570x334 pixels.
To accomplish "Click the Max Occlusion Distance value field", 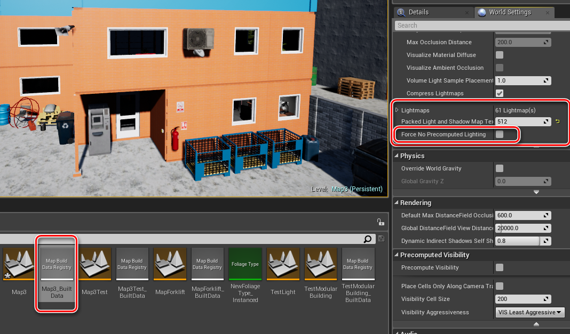I will [x=523, y=42].
